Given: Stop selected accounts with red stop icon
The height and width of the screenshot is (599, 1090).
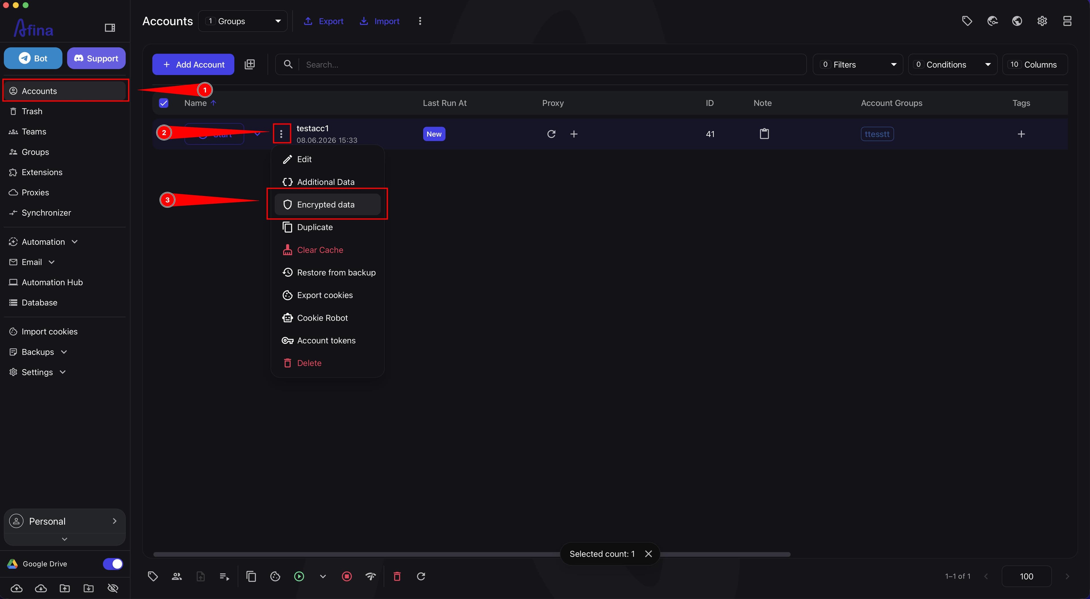Looking at the screenshot, I should click(x=347, y=577).
